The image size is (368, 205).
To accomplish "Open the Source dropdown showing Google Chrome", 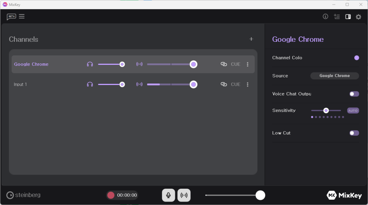I will point(334,76).
